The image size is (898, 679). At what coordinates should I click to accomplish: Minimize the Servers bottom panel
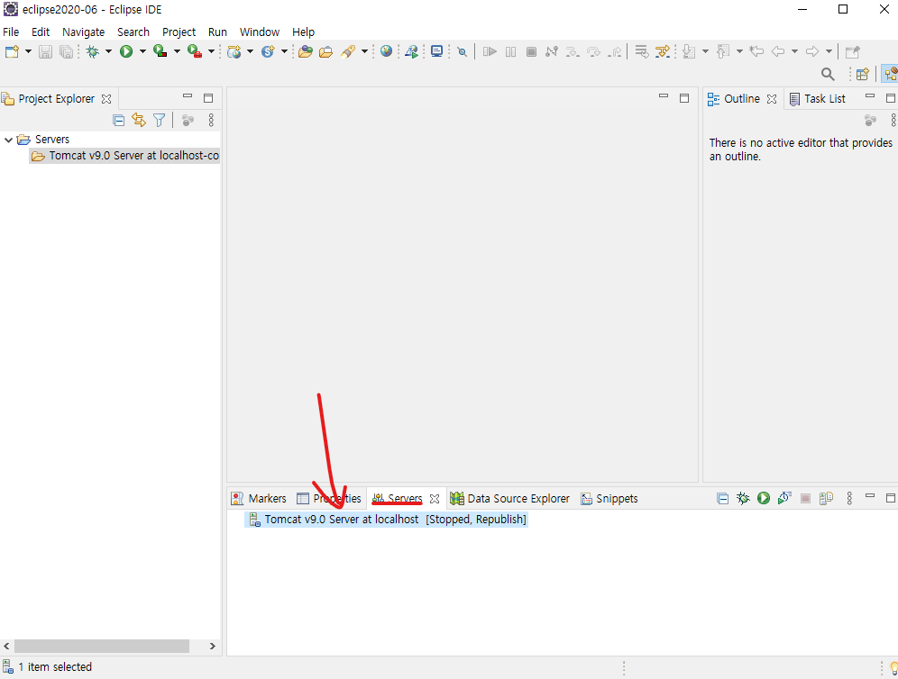870,496
